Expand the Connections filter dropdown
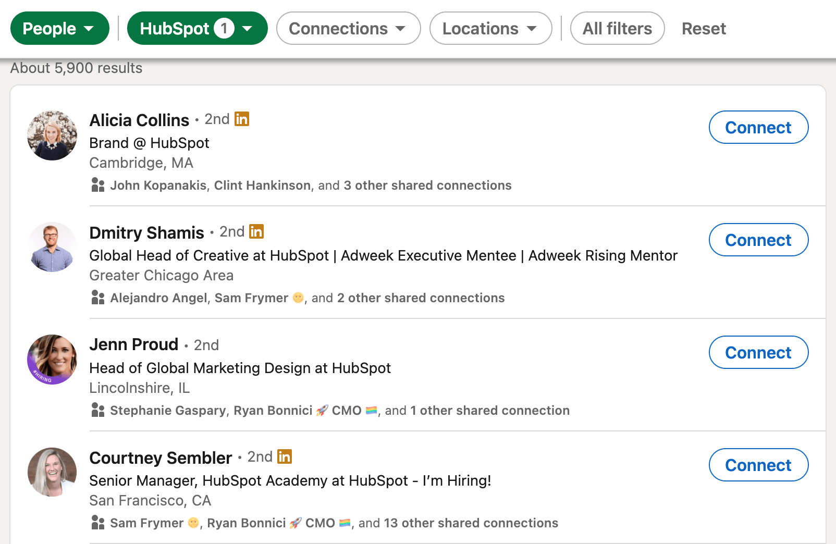 tap(348, 28)
